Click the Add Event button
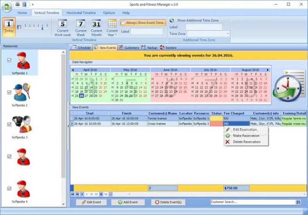This screenshot has width=308, height=215. click(128, 202)
